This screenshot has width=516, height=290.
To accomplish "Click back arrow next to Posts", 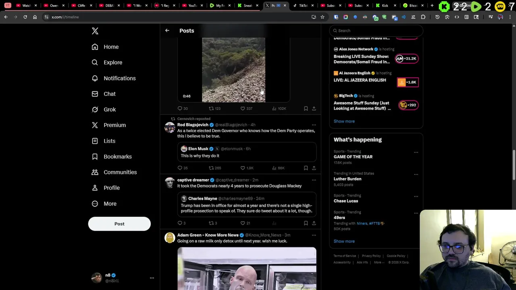I will tap(167, 31).
